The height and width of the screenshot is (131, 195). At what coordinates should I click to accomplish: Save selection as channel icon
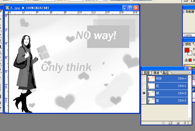(x=170, y=123)
